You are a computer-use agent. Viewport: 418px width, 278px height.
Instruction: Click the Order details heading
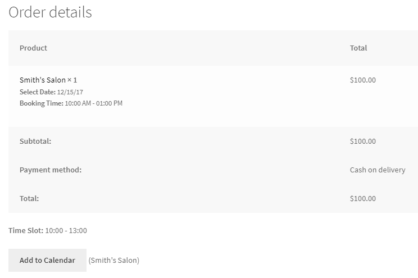pos(50,12)
